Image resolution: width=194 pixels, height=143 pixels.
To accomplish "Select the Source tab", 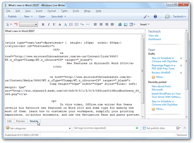I will point(34,121).
